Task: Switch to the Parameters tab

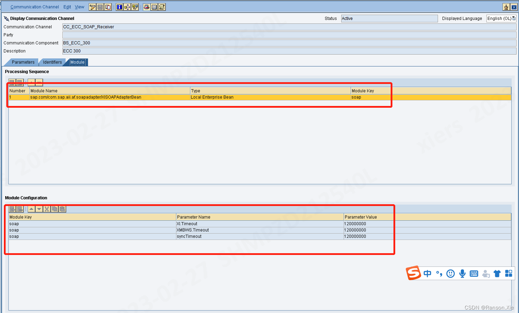Action: tap(23, 62)
